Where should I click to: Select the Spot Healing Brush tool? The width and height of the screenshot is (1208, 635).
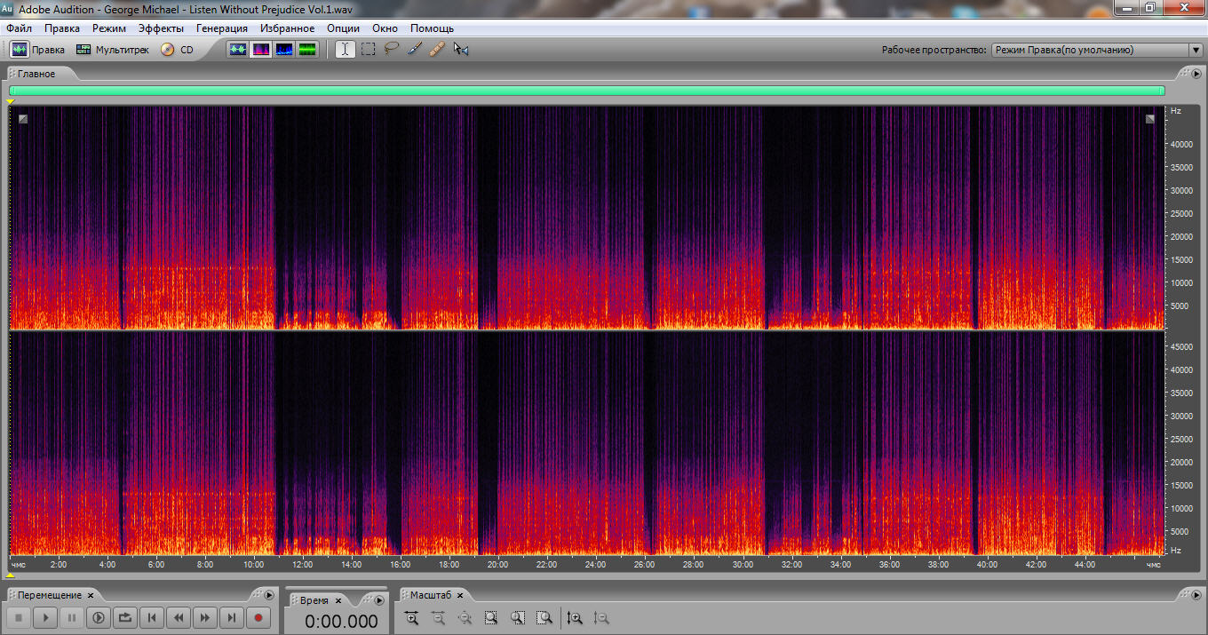436,50
